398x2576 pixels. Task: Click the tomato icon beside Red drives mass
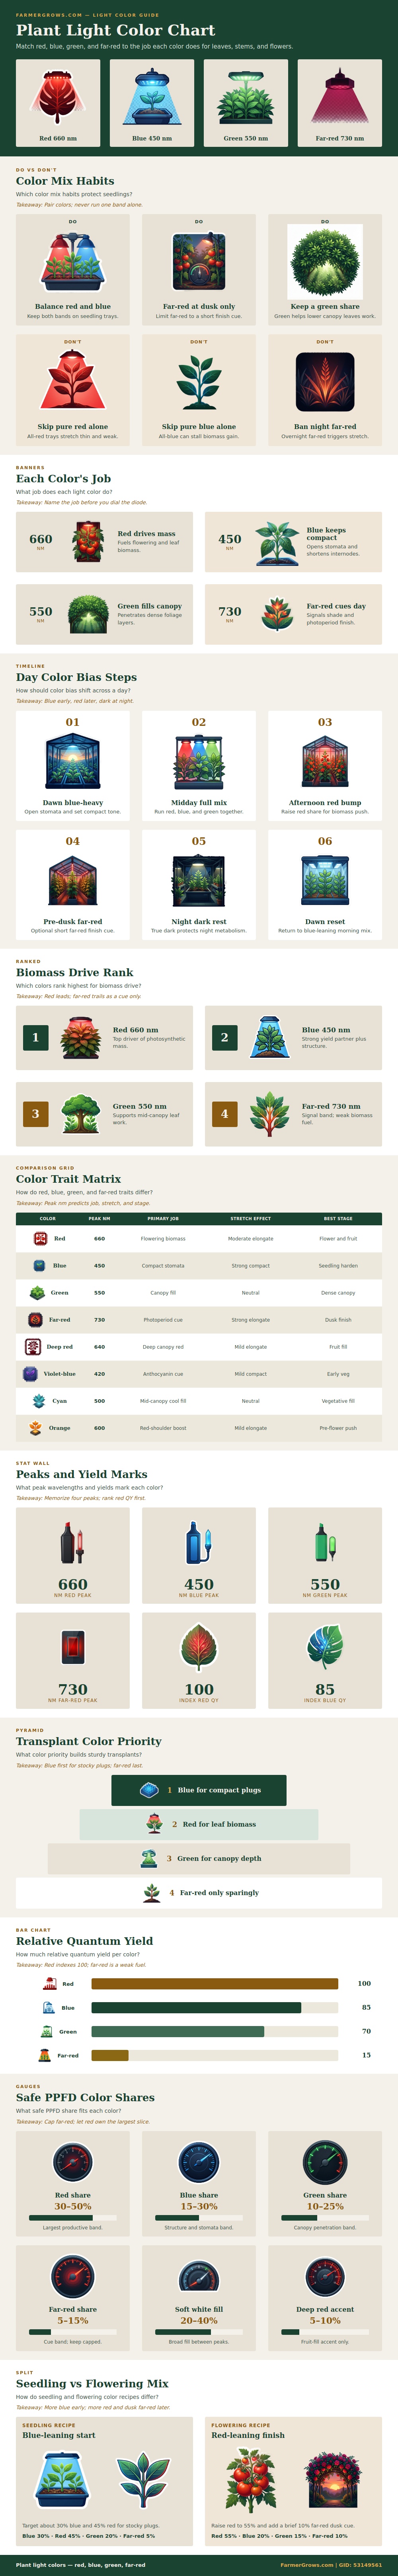pyautogui.click(x=88, y=542)
